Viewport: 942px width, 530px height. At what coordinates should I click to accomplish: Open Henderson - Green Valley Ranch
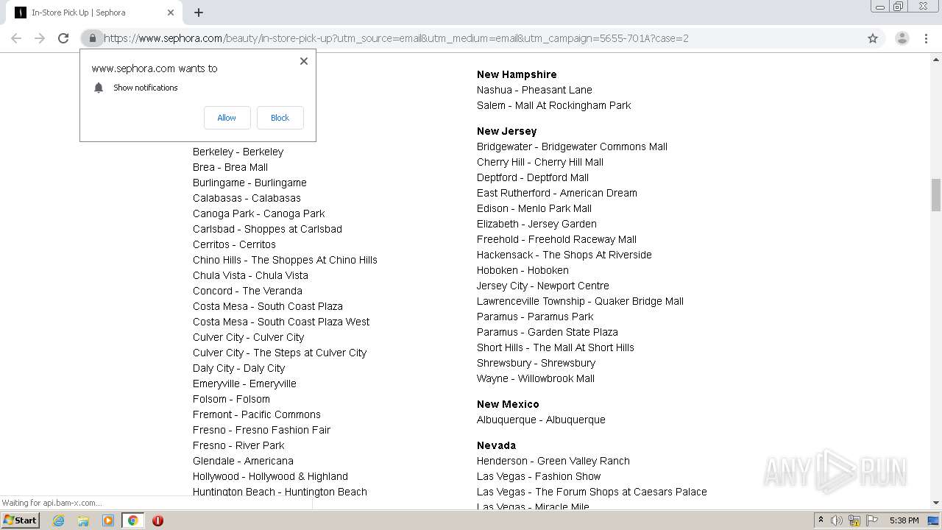(x=553, y=461)
